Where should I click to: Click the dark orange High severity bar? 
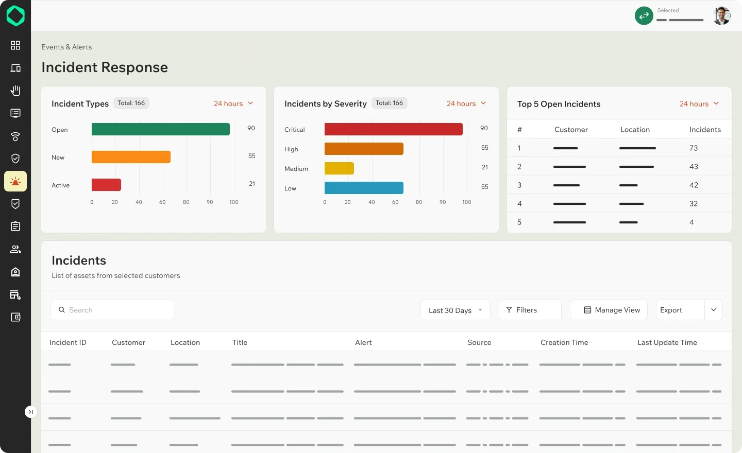click(x=364, y=149)
